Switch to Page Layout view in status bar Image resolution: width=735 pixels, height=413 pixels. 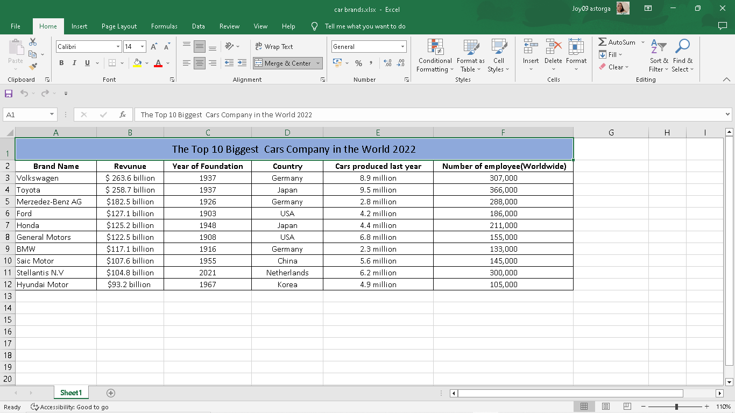click(605, 407)
